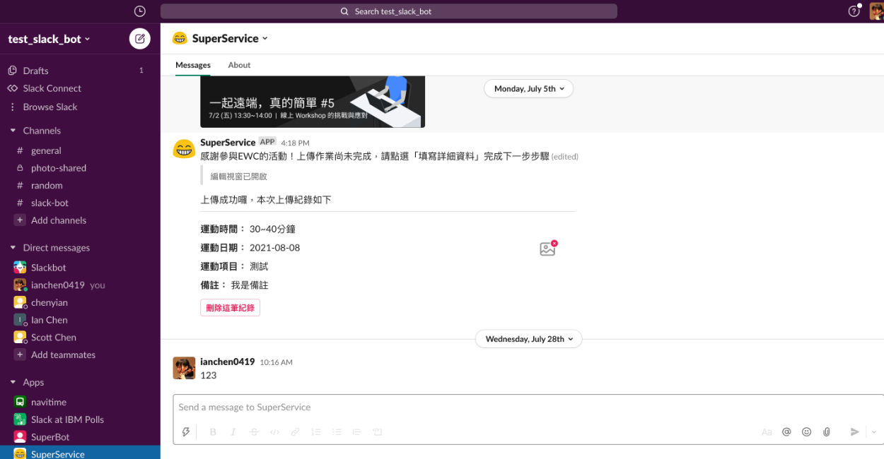Click the red 刪除這筆紀錄 button
This screenshot has width=884, height=459.
pos(230,308)
